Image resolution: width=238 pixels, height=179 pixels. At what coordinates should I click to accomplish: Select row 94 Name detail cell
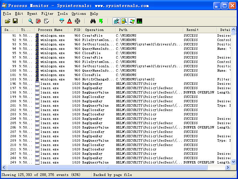tap(224, 49)
